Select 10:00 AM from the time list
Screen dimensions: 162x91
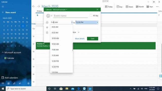[62, 38]
